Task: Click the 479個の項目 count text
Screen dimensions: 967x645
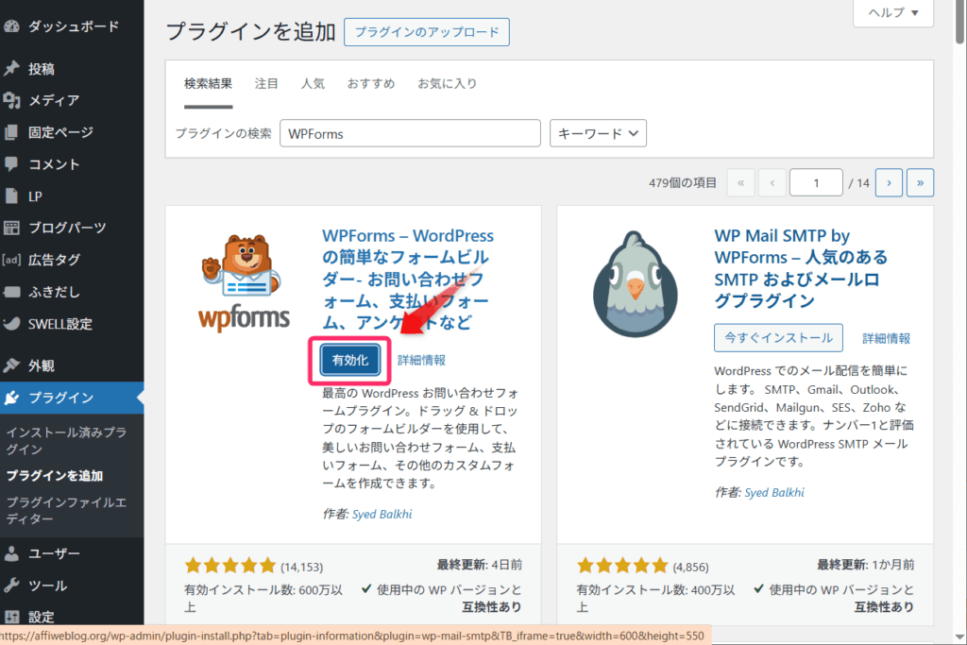Action: (682, 182)
